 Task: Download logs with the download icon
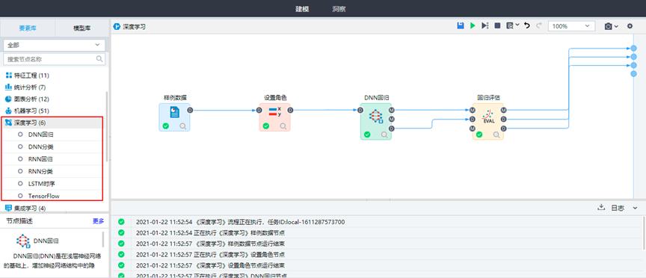pos(601,208)
